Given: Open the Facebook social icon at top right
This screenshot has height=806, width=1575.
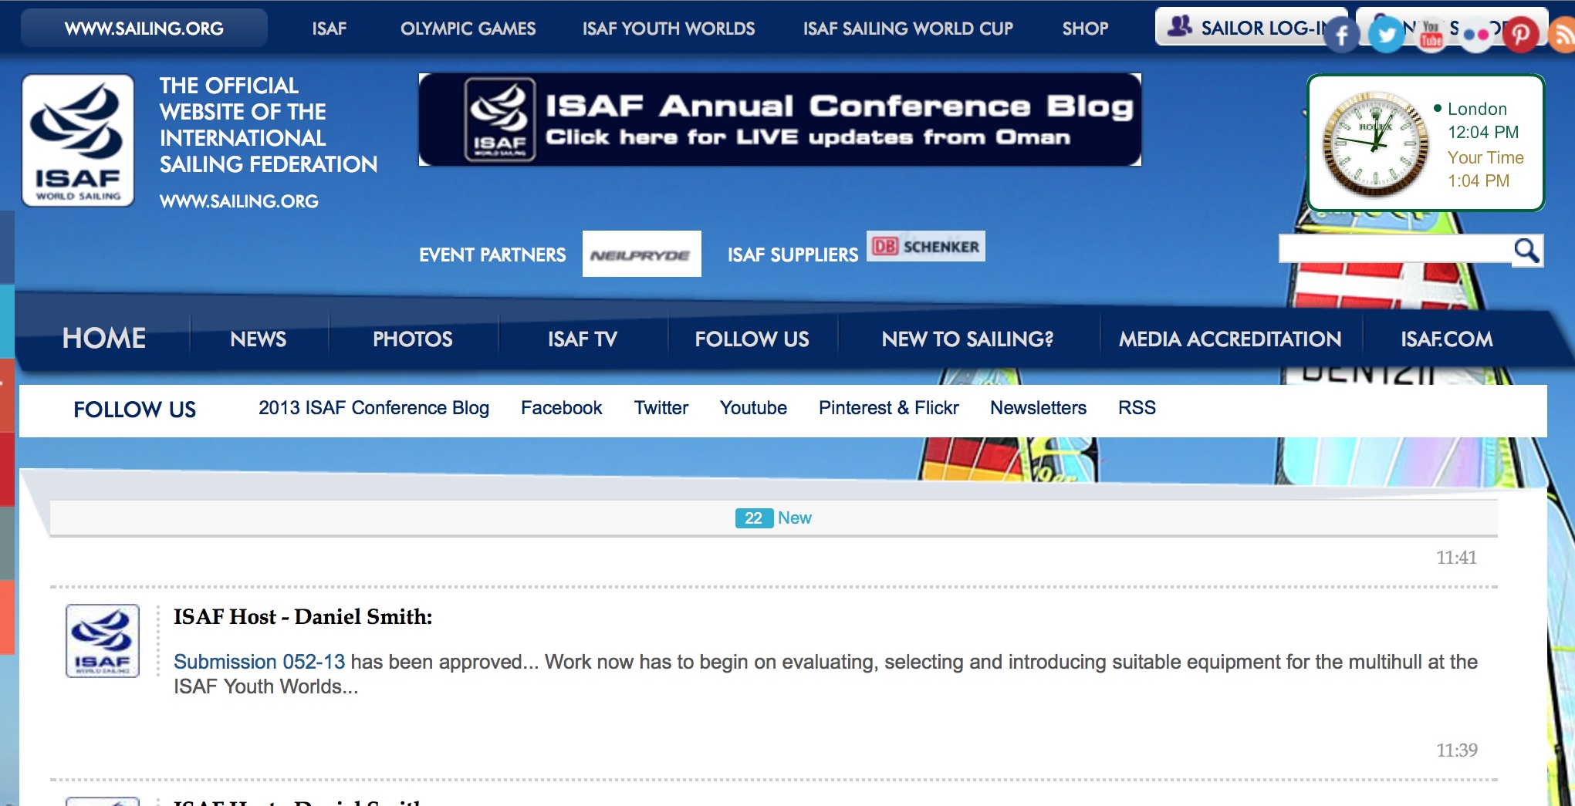Looking at the screenshot, I should coord(1342,35).
